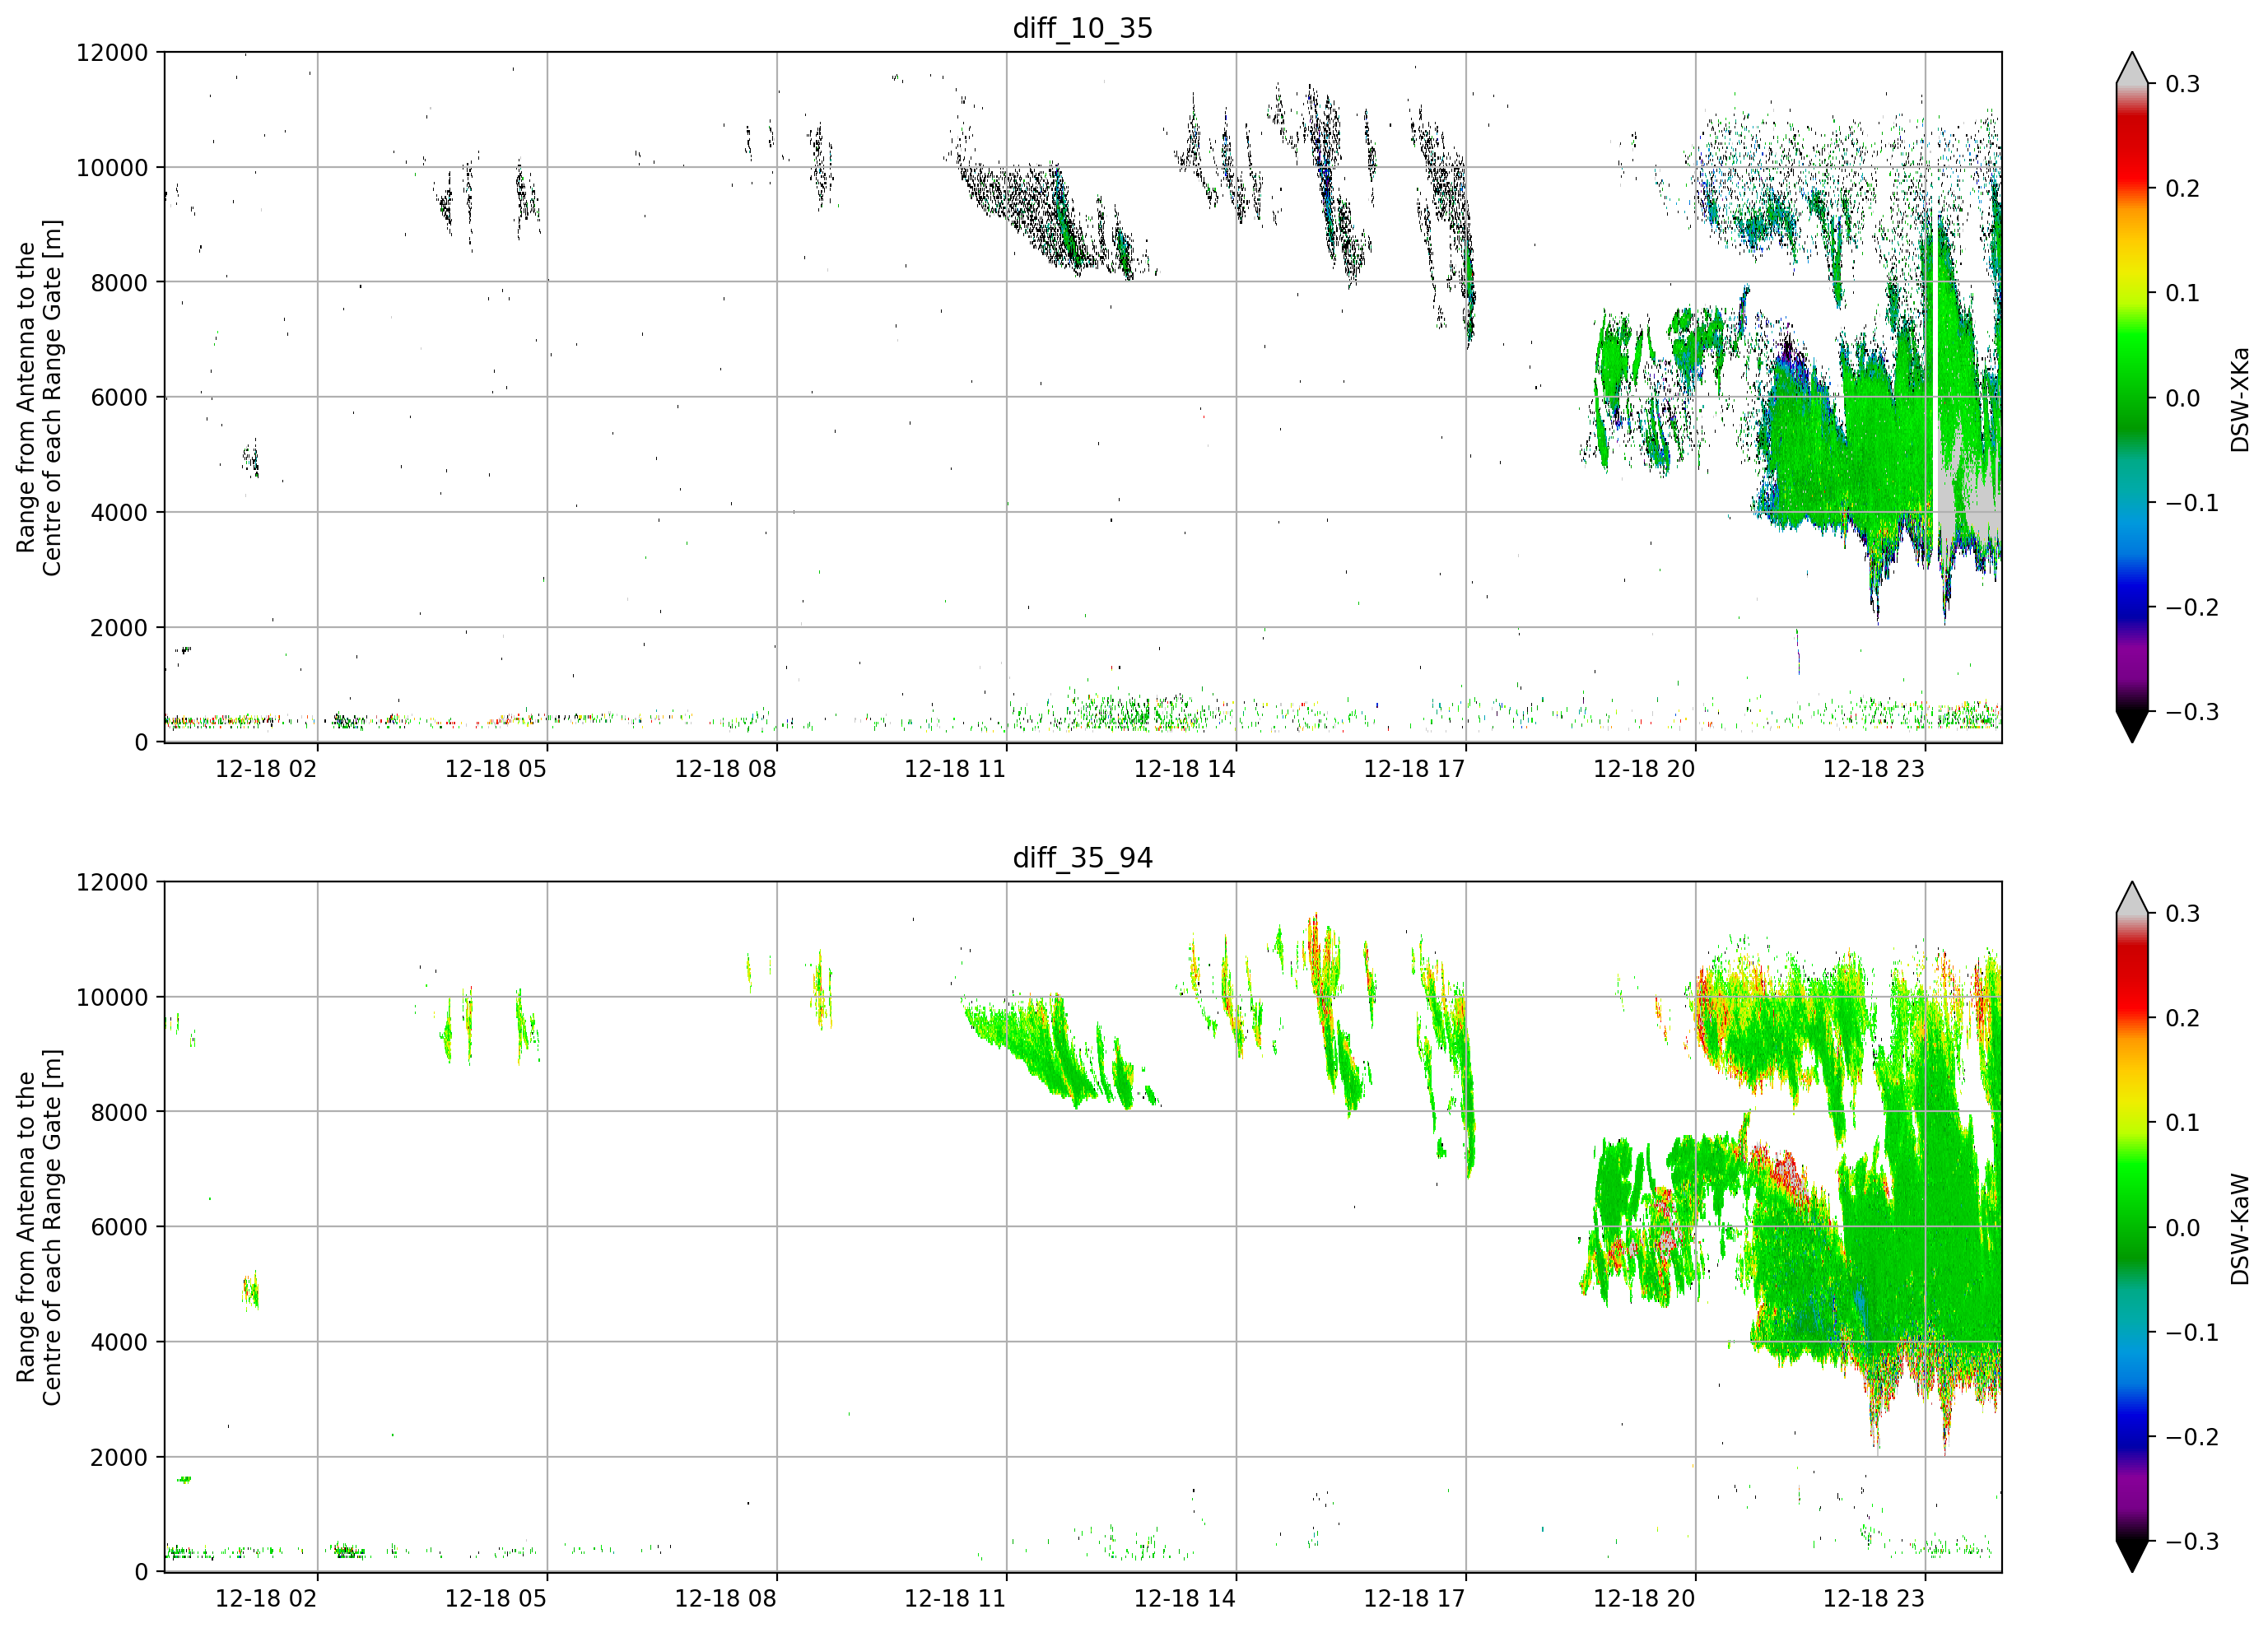Select the "6000" y-tick of diff_35_94
Viewport: 2268px width, 1628px height.
pos(119,1228)
